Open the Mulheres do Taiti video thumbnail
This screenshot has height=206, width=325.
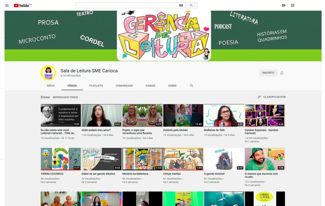click(x=224, y=115)
